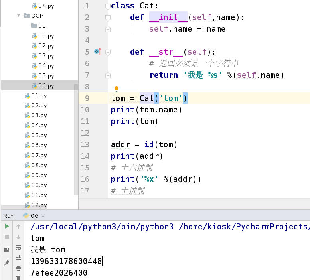
Task: Click print(tom) on line 11
Action: click(134, 121)
